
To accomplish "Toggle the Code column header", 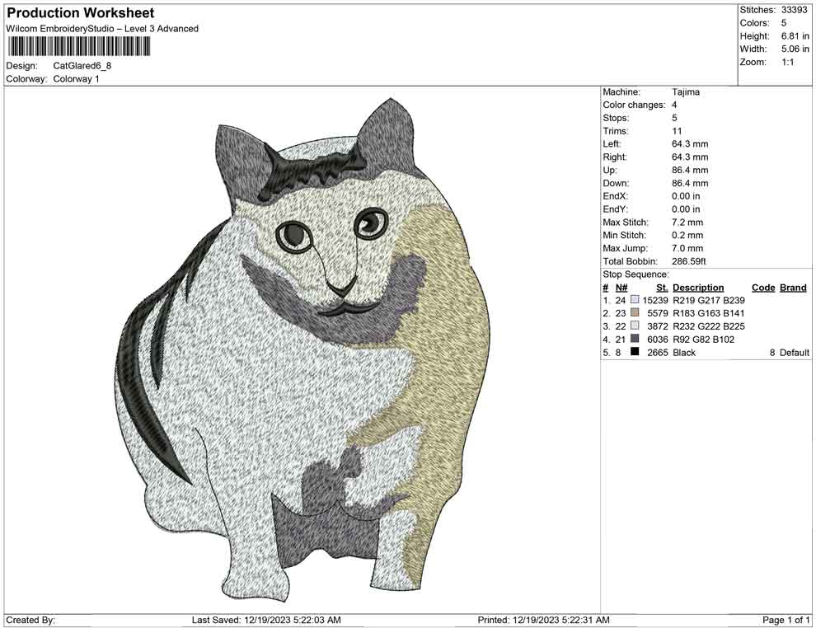I will click(763, 287).
